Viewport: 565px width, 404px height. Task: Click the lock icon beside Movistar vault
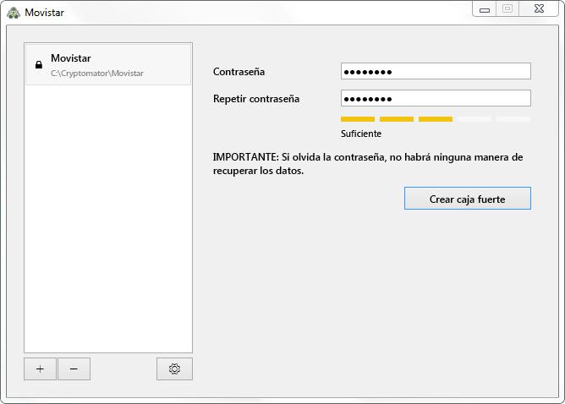click(38, 64)
